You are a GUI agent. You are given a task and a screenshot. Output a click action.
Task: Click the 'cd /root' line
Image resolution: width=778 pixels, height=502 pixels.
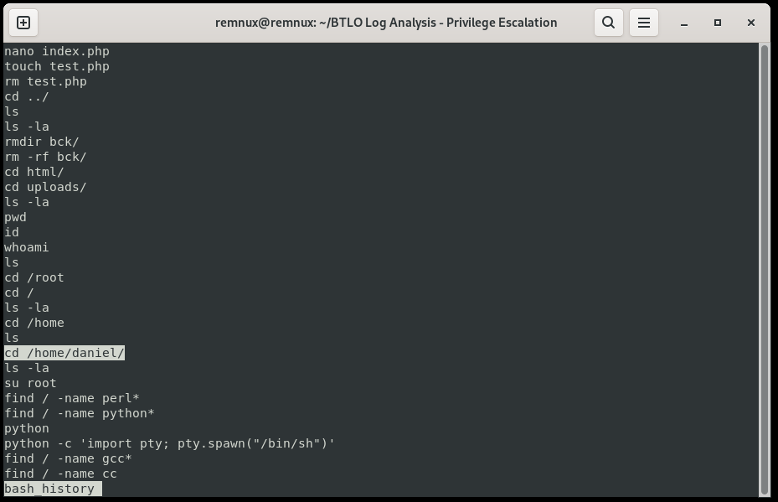pos(34,277)
